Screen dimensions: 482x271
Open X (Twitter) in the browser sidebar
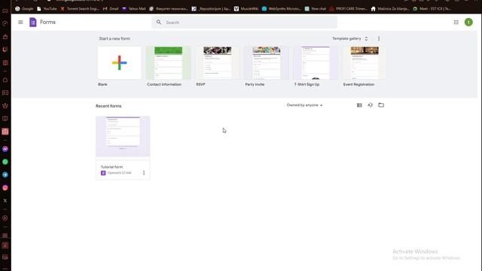pyautogui.click(x=5, y=201)
